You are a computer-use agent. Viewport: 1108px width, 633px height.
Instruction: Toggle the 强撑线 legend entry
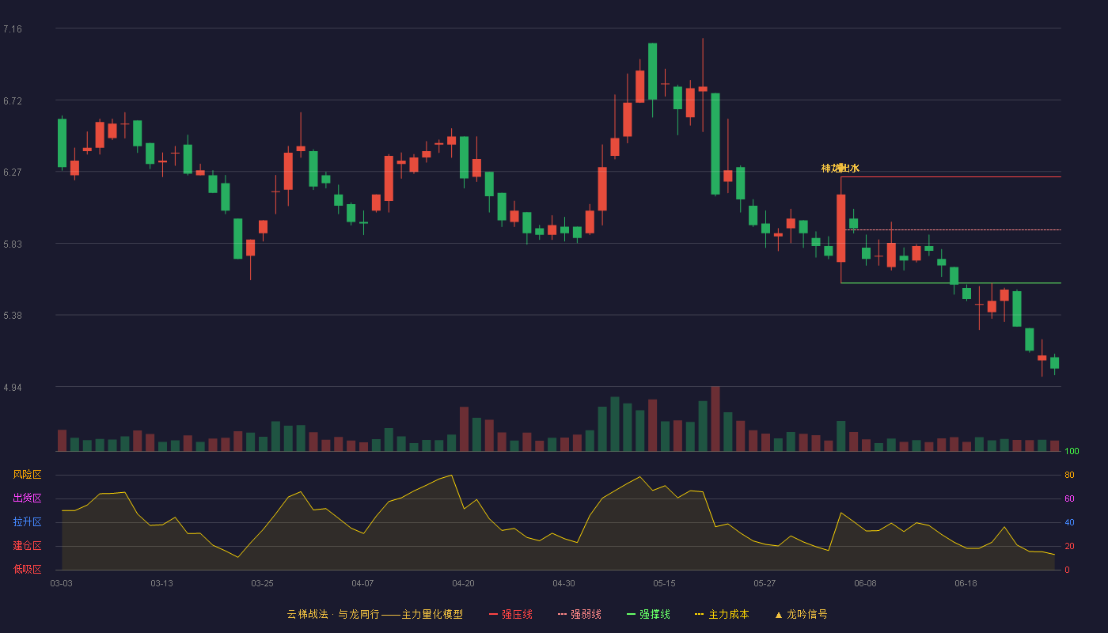[x=648, y=614]
